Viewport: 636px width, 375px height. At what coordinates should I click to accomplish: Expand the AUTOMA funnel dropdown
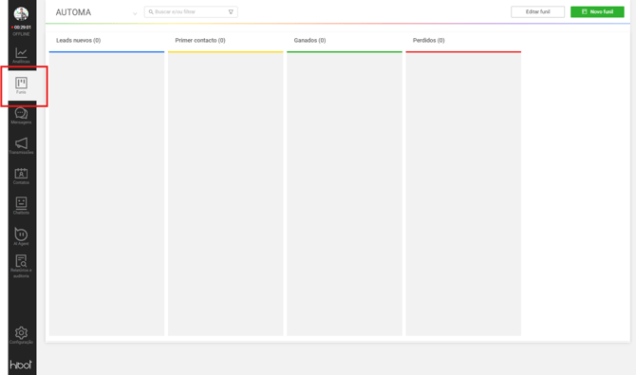(135, 13)
